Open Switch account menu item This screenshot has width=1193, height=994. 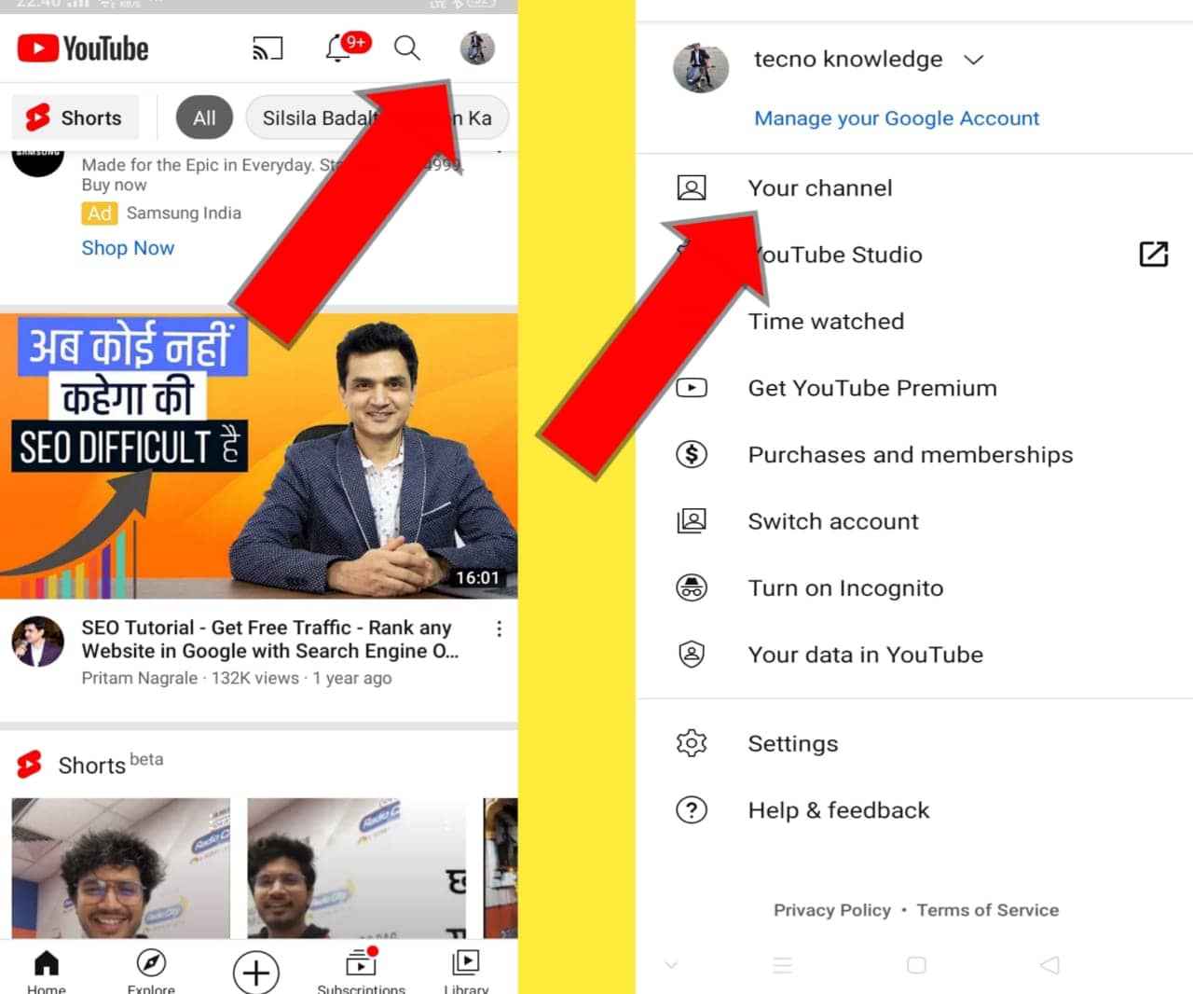tap(914, 521)
